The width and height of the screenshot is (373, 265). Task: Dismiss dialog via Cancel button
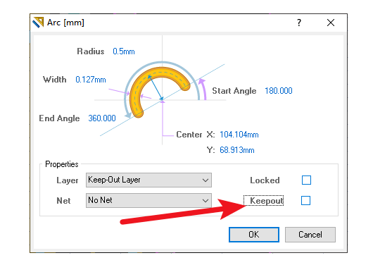coord(310,235)
